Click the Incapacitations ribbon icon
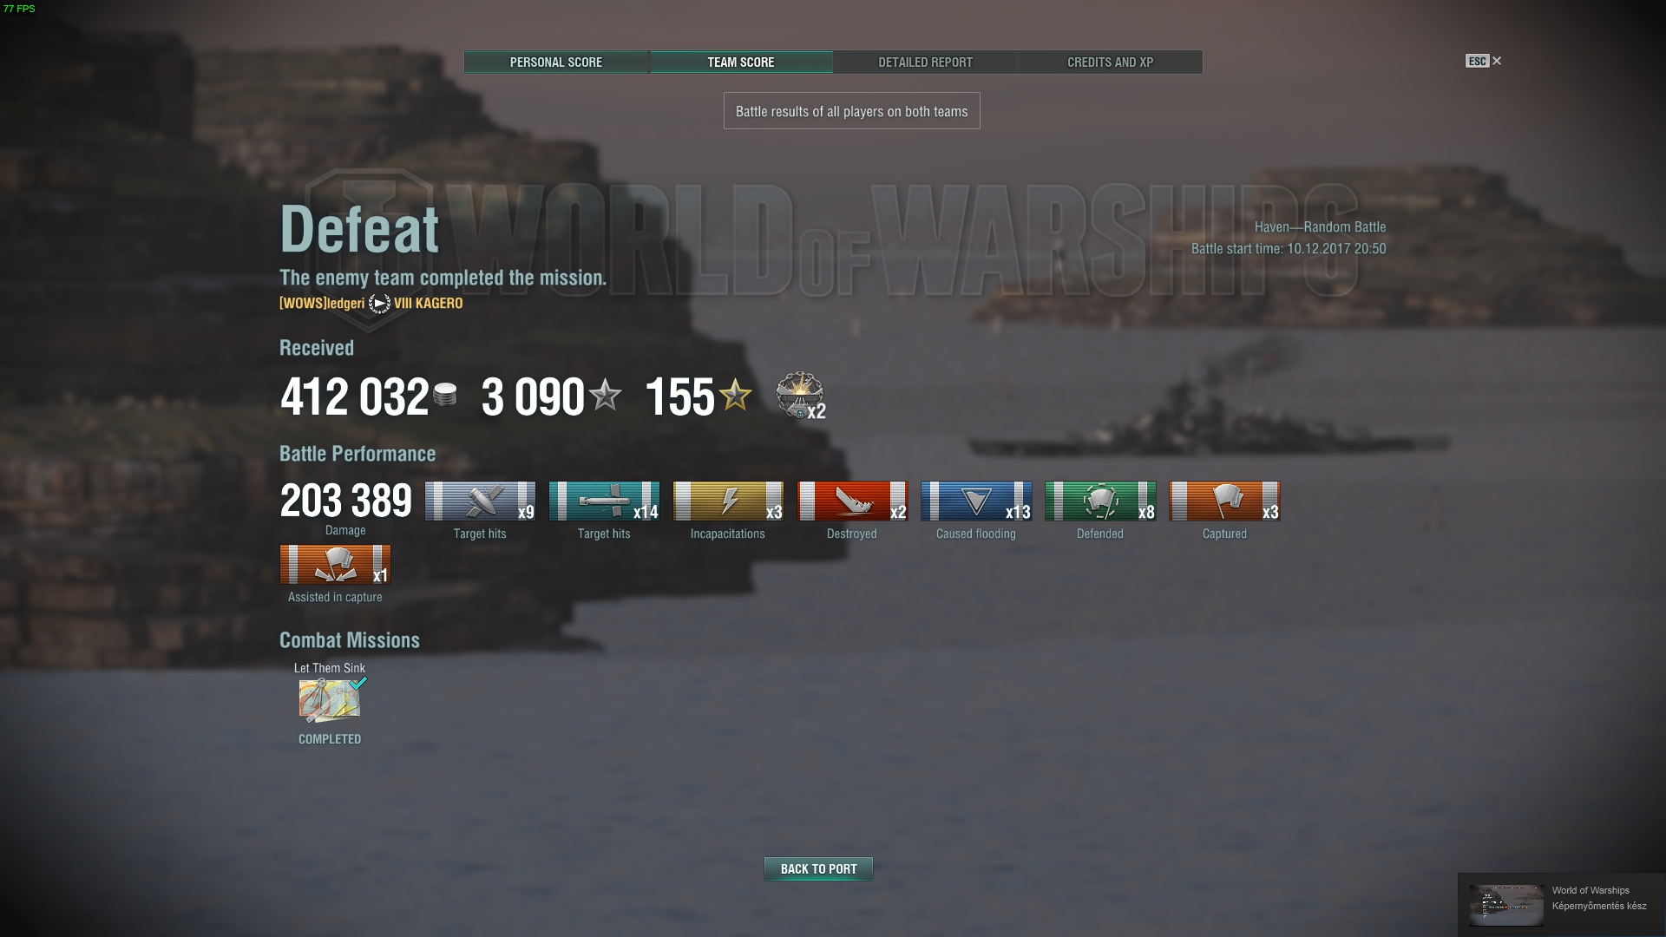 (x=728, y=501)
